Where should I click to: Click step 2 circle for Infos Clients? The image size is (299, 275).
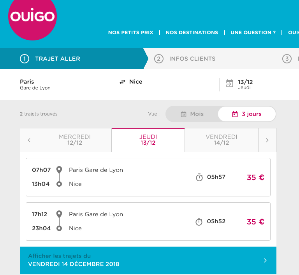click(x=159, y=59)
